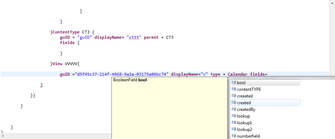
Task: Click the "guID" string value in CT3
Action: [x=85, y=38]
